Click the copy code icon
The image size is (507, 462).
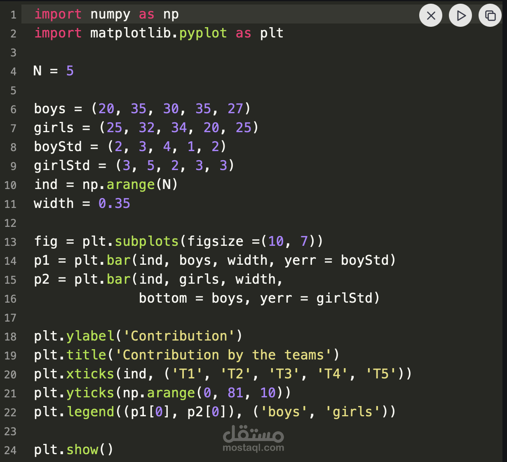pos(490,16)
